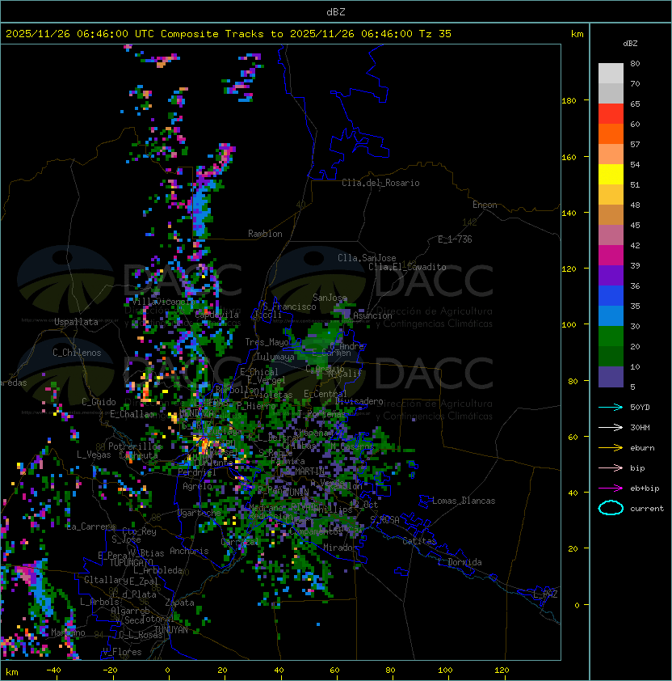Click the yellow eburn arrow in legend

611,448
